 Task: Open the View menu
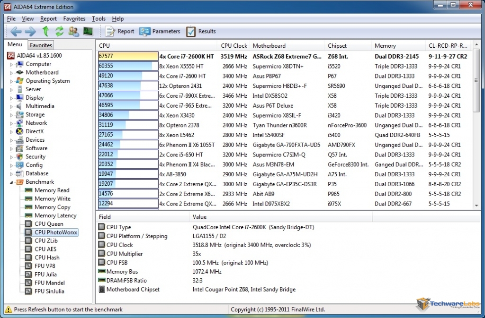[x=27, y=19]
